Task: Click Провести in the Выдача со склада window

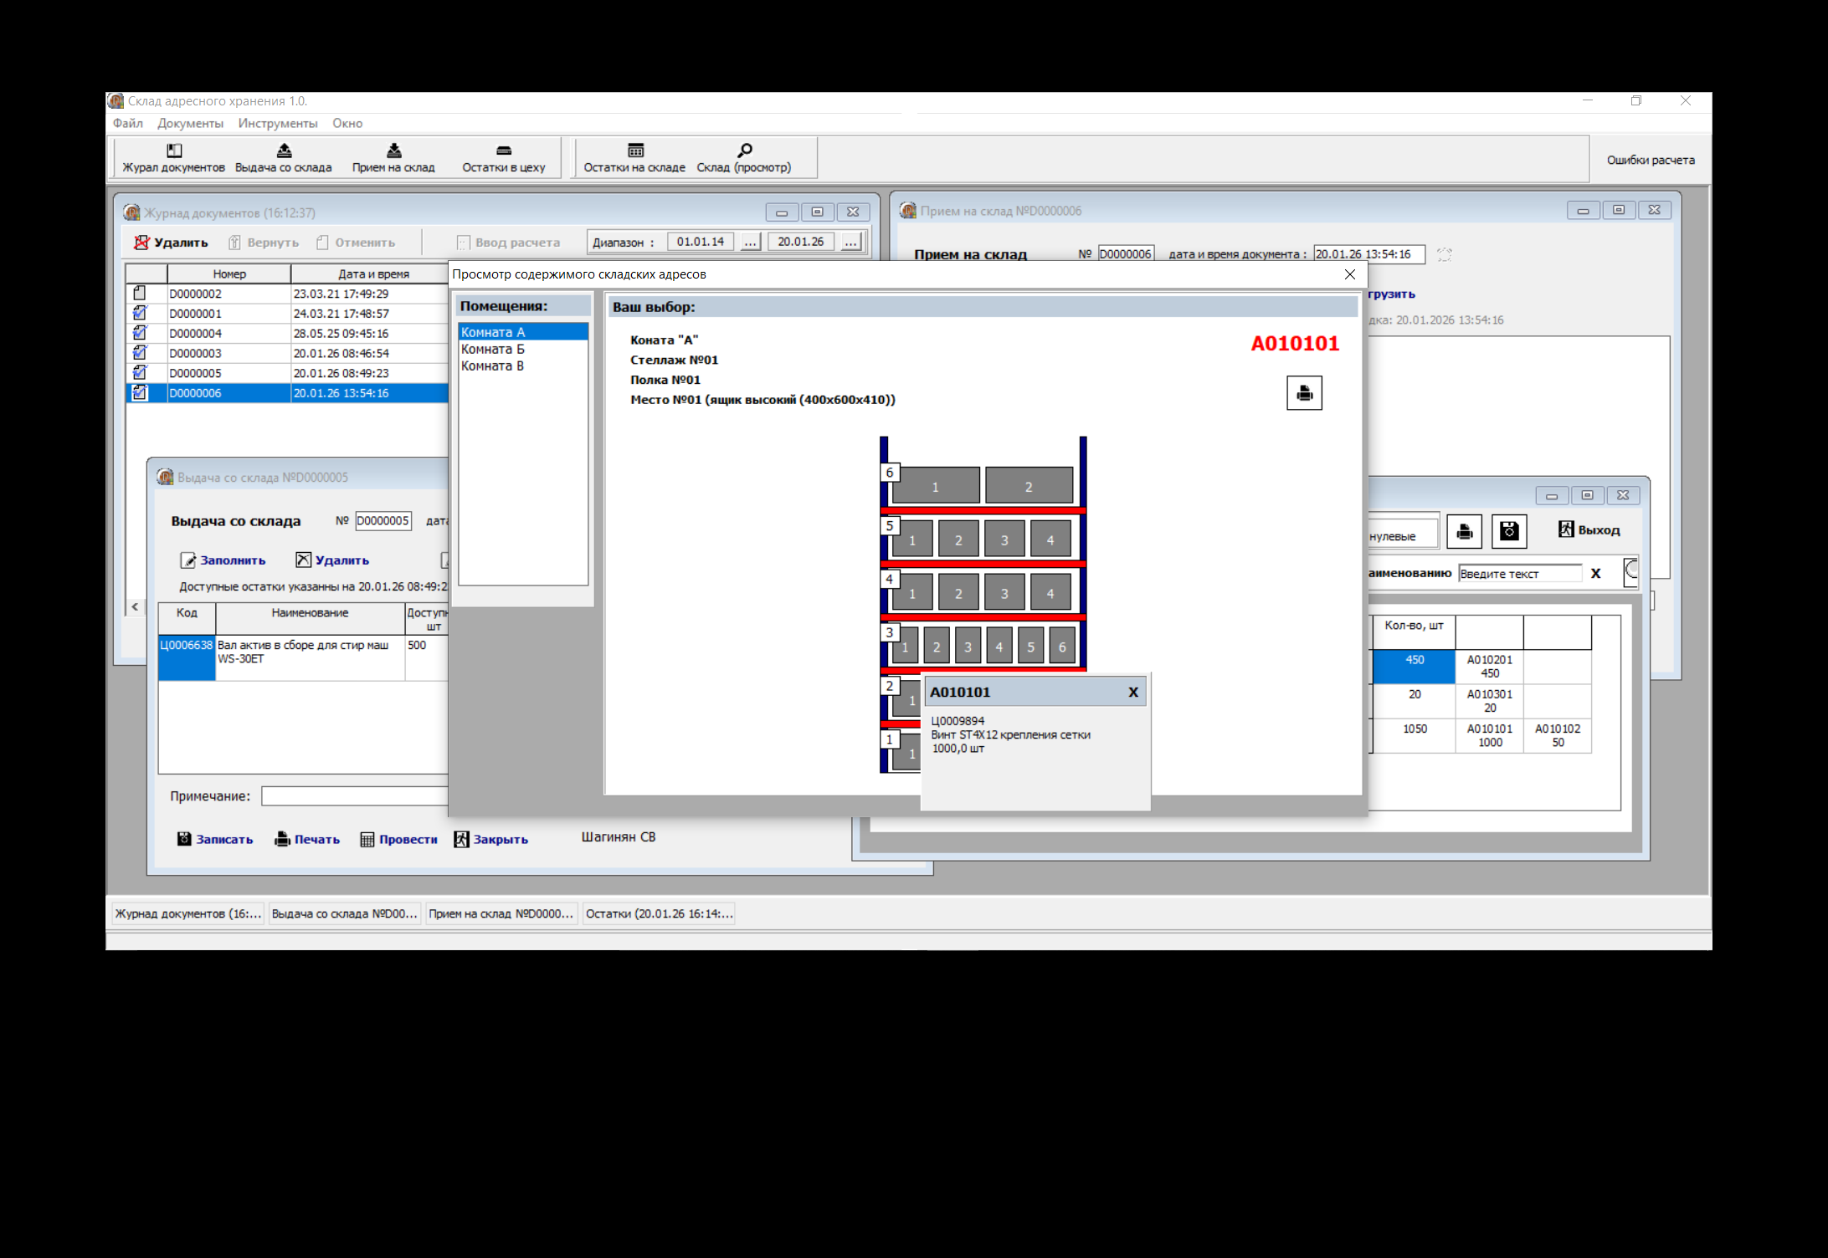Action: pos(398,839)
